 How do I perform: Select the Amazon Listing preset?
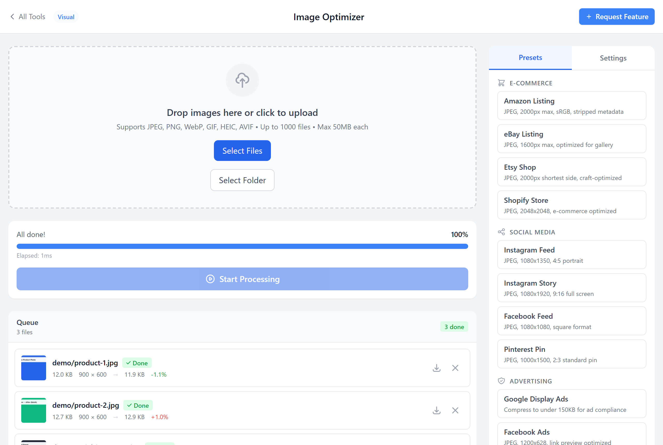coord(572,106)
